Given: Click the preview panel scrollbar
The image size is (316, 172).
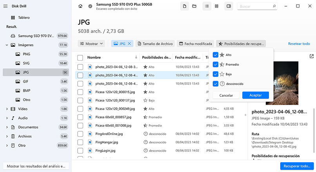Looking at the screenshot, I should coord(314,130).
